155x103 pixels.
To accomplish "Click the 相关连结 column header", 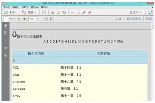I will click(104, 54).
